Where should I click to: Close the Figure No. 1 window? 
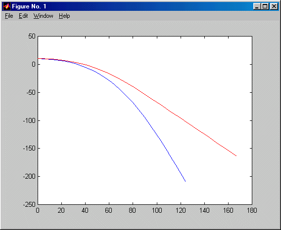point(274,6)
